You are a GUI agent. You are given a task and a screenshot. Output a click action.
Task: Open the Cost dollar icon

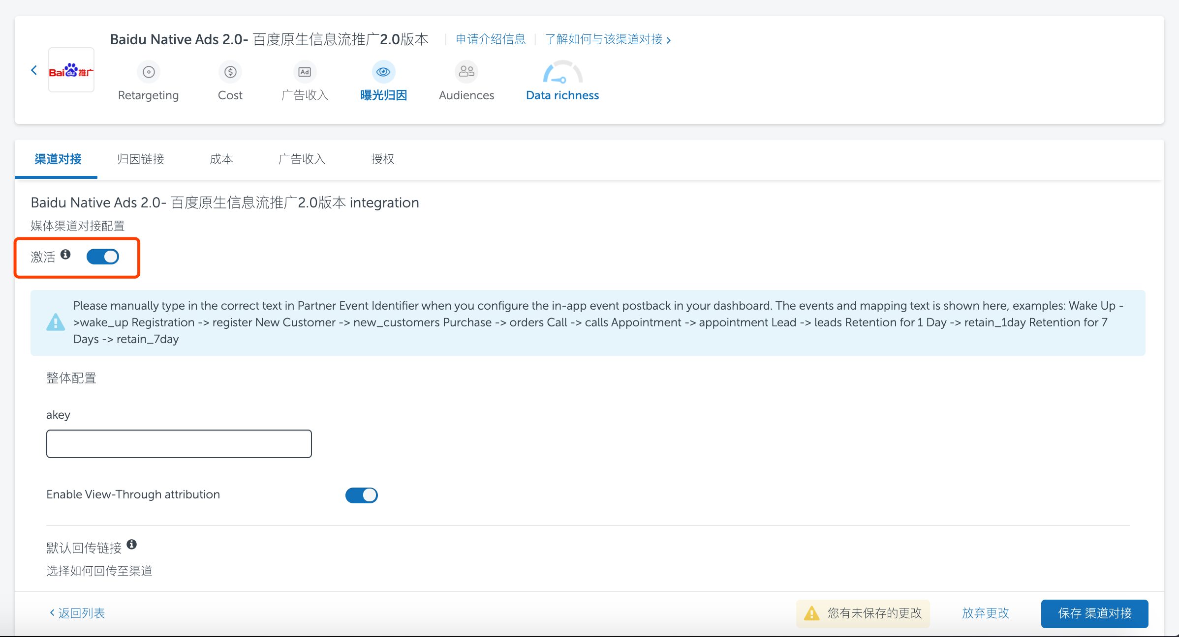coord(230,72)
